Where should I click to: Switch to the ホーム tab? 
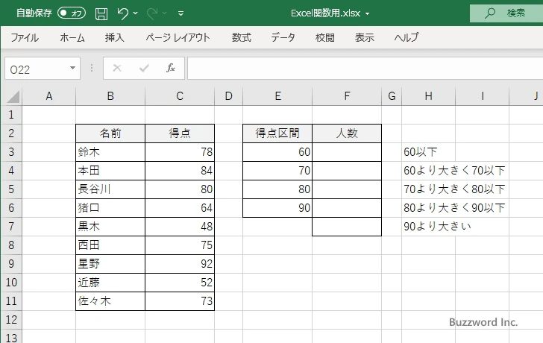[x=72, y=37]
